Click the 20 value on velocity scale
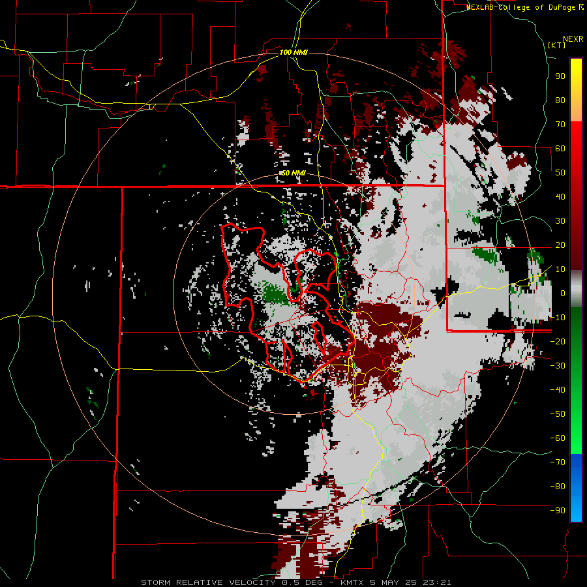587x587 pixels. [x=560, y=245]
